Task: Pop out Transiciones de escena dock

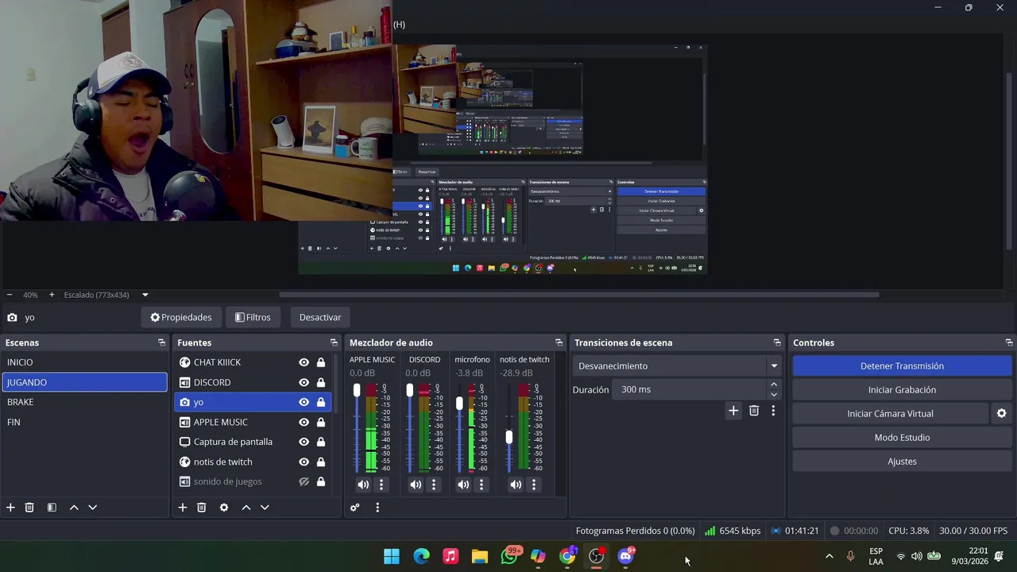Action: (777, 342)
